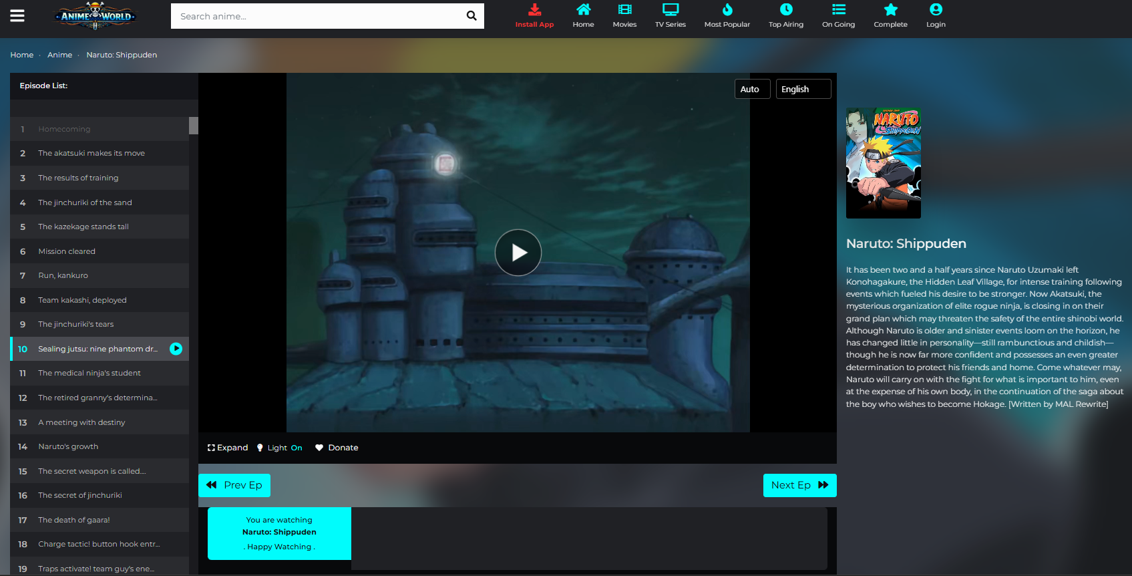The height and width of the screenshot is (576, 1132).
Task: Click the search magnifier icon
Action: tap(471, 16)
